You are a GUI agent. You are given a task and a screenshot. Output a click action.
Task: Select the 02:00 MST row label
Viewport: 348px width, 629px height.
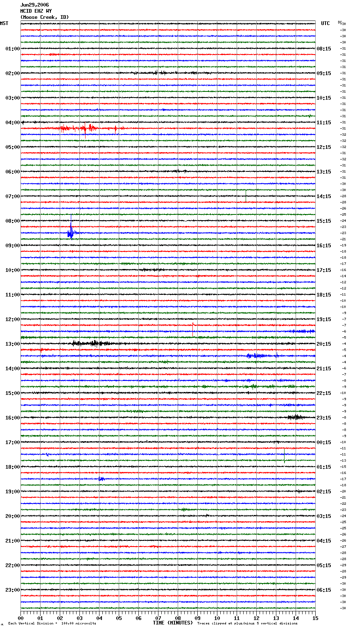coord(12,73)
